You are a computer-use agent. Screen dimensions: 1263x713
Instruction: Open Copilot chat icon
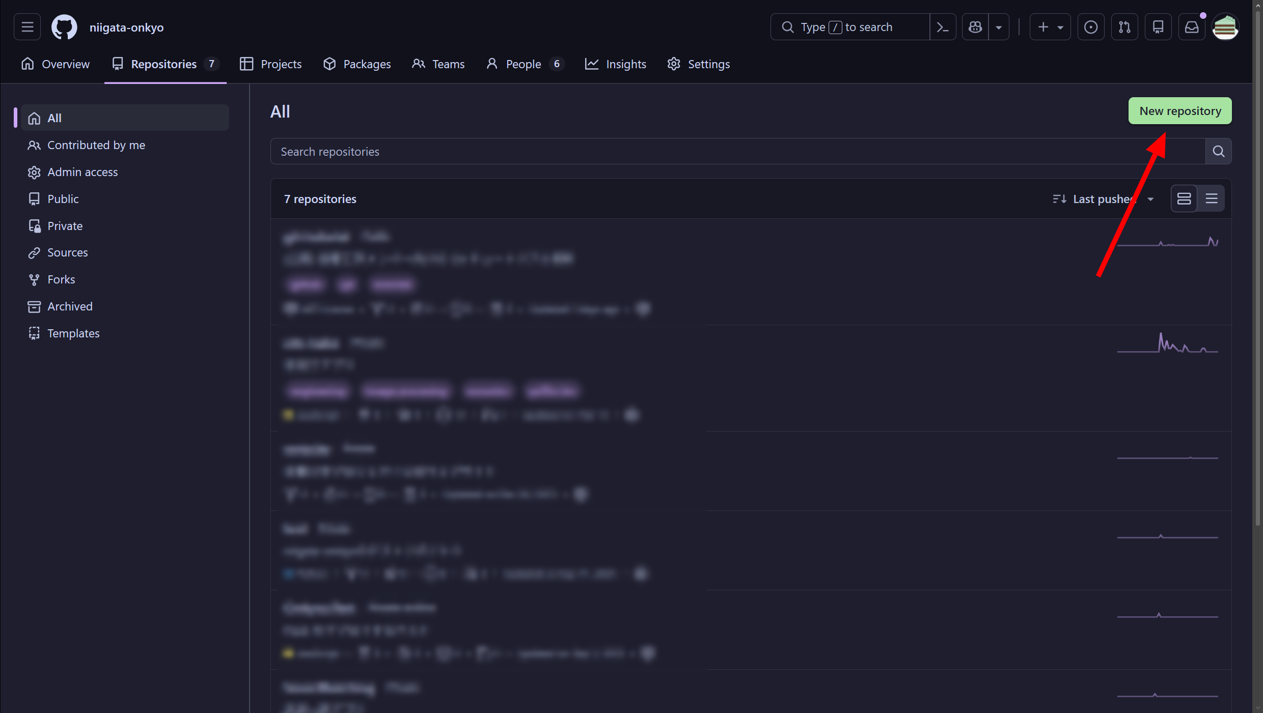[975, 27]
